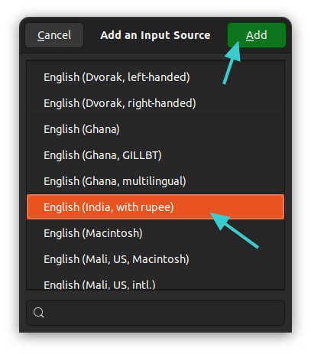Screen dimensions: 311x354
Task: Click the Cancel button
Action: (x=54, y=35)
